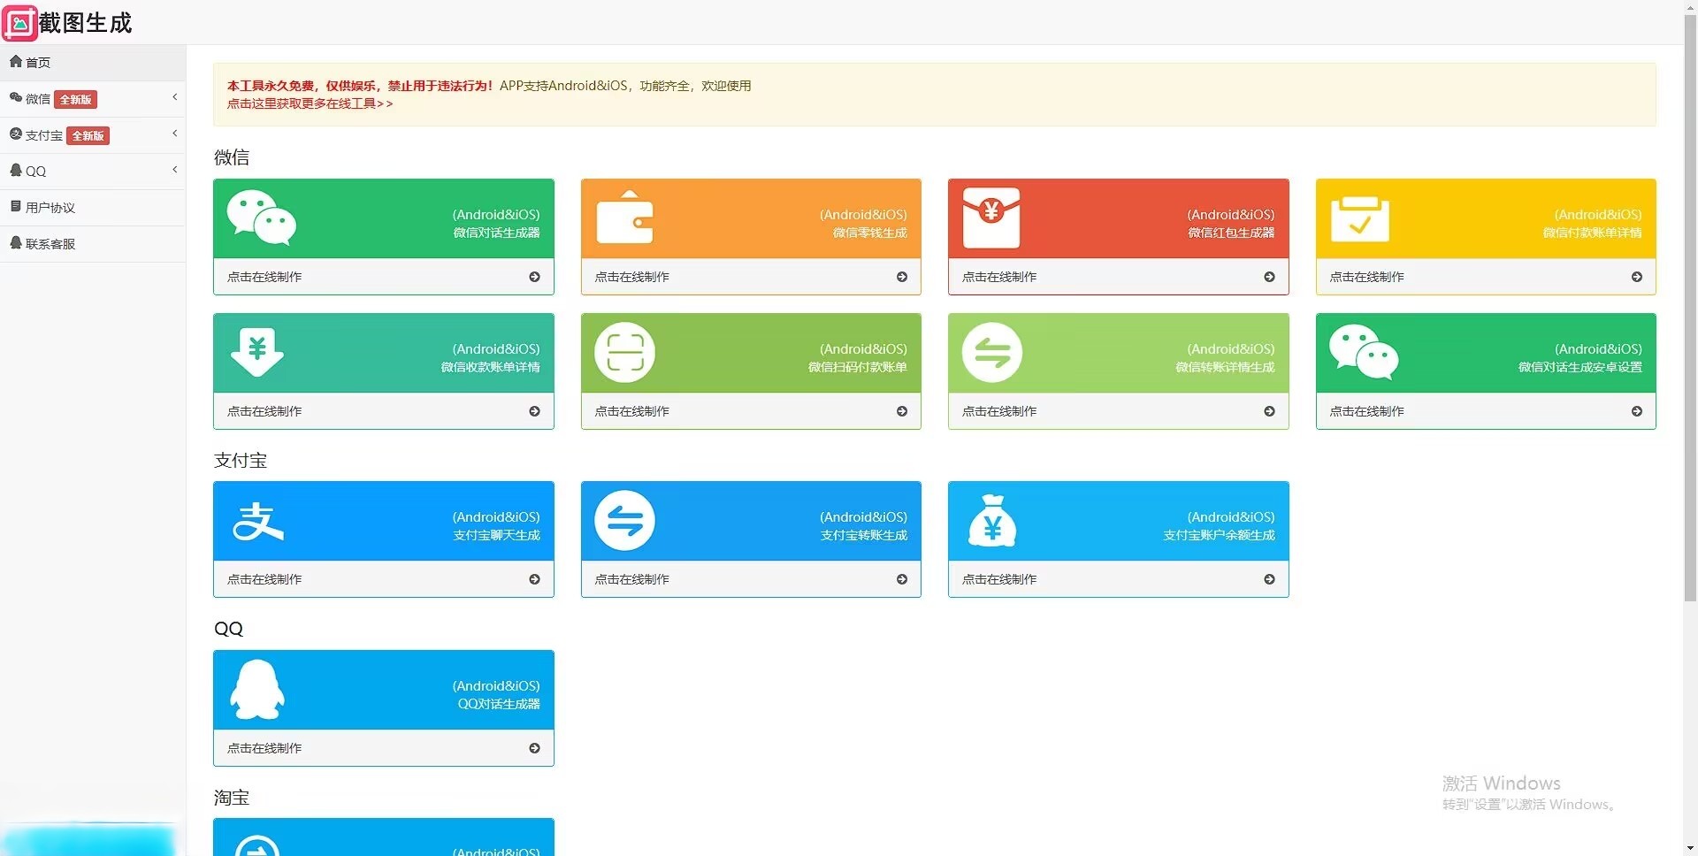Viewport: 1698px width, 856px height.
Task: Click the QQ penguin icon on QQ对话生成器
Action: 257,690
